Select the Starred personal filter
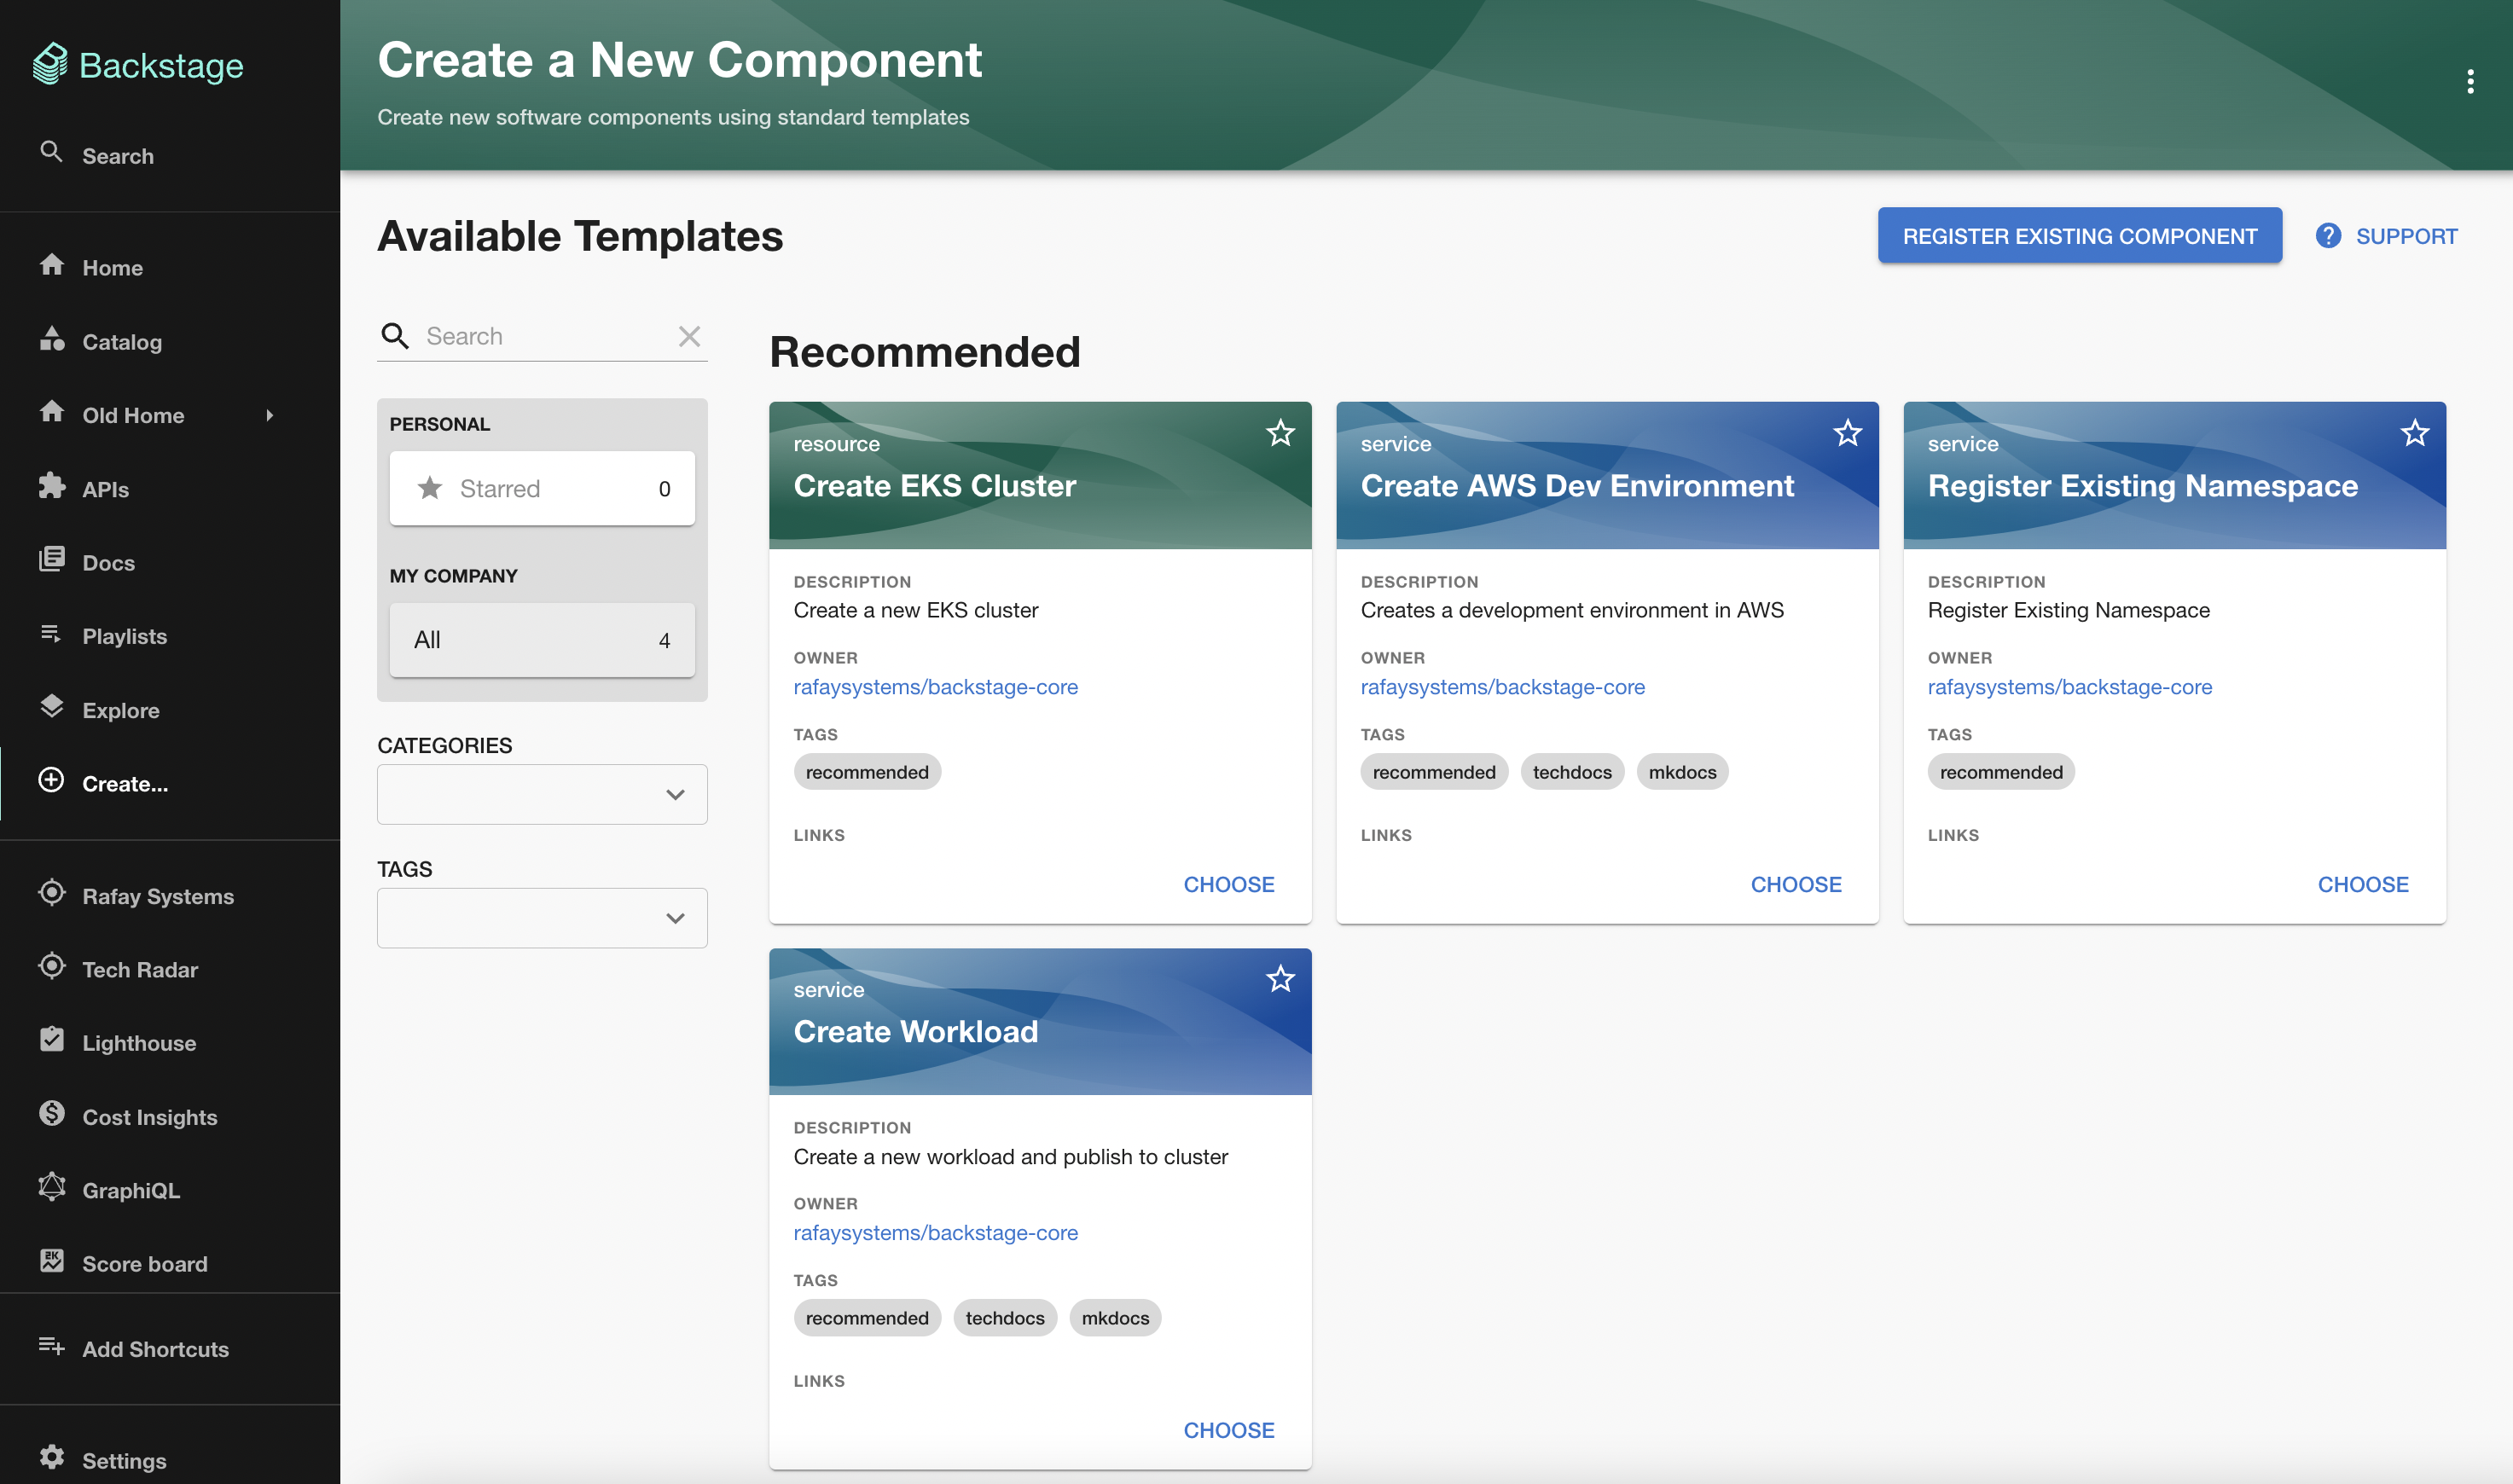Viewport: 2513px width, 1484px height. pos(542,488)
